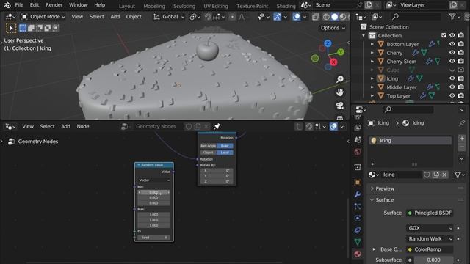The image size is (470, 264).
Task: Click the Principled BSDF surface shader button
Action: coord(430,213)
